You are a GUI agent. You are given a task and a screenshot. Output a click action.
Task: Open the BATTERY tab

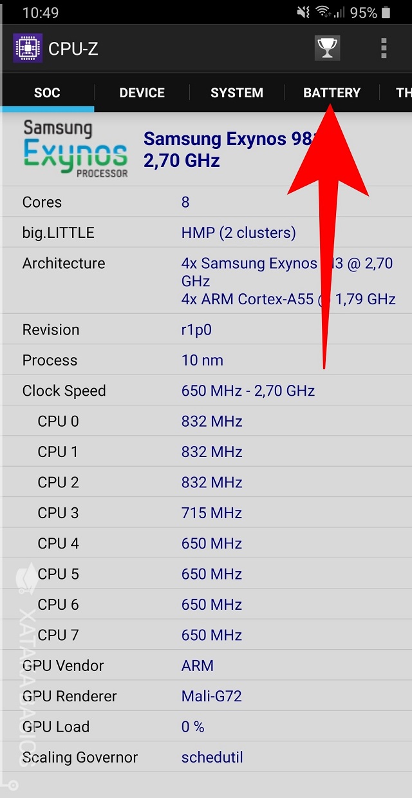pos(332,93)
